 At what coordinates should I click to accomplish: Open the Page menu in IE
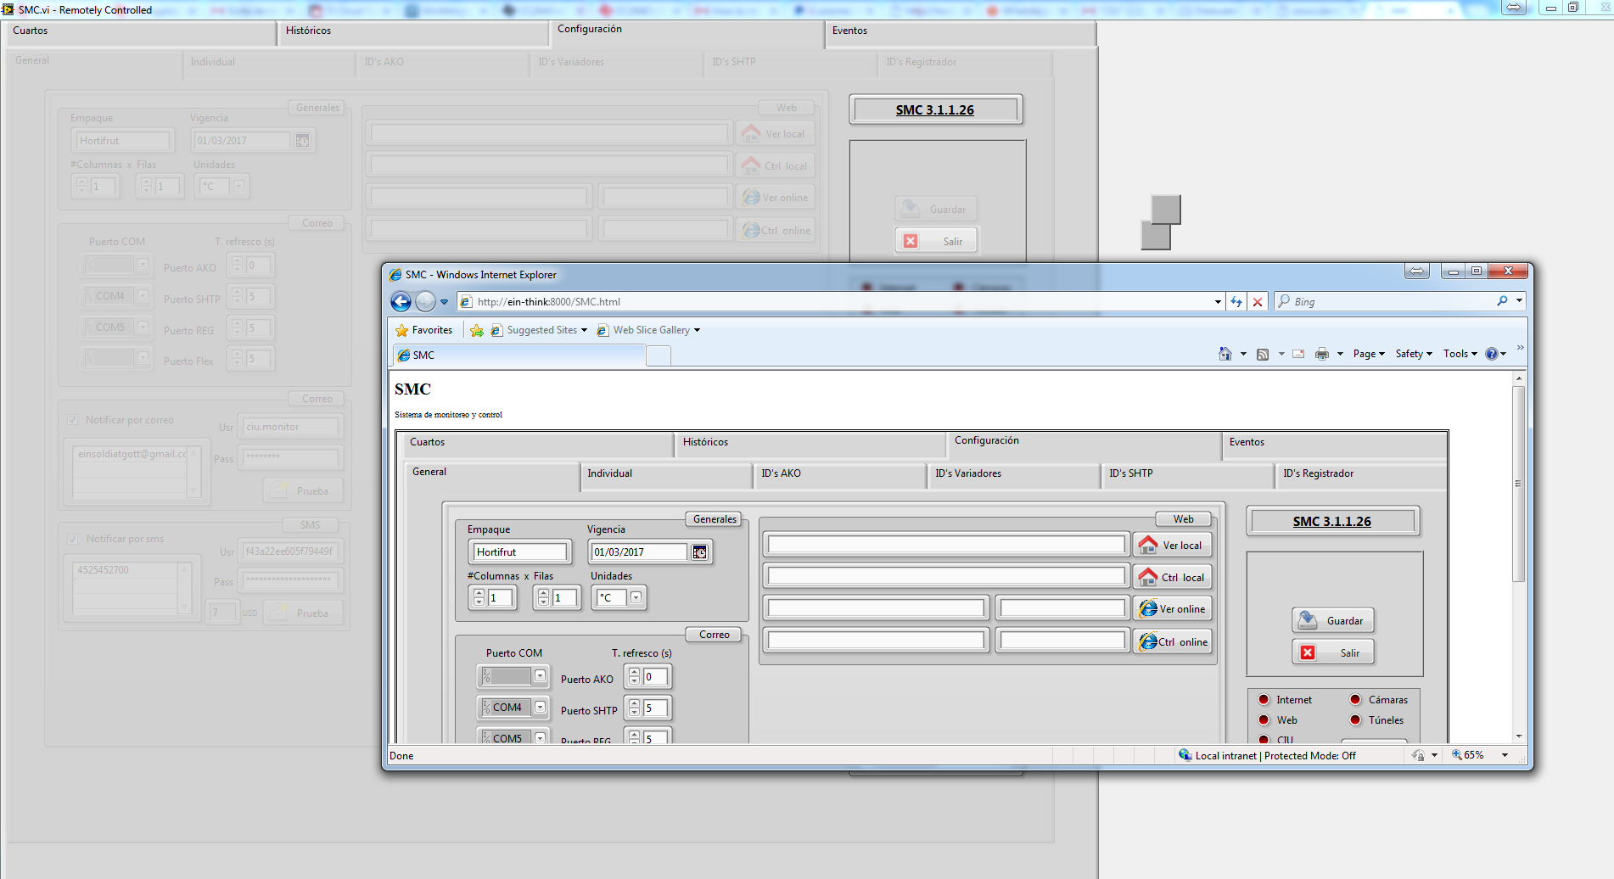point(1369,354)
